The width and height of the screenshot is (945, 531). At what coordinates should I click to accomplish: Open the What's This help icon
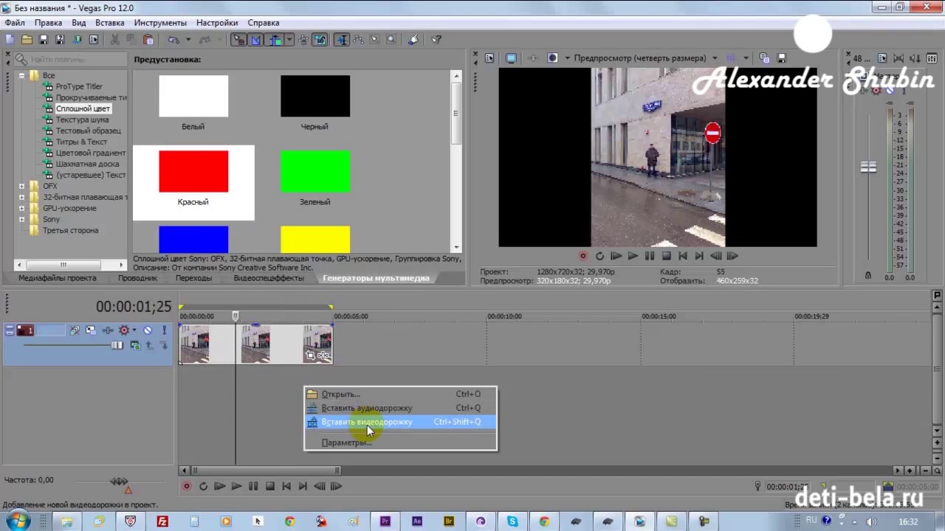pyautogui.click(x=436, y=40)
